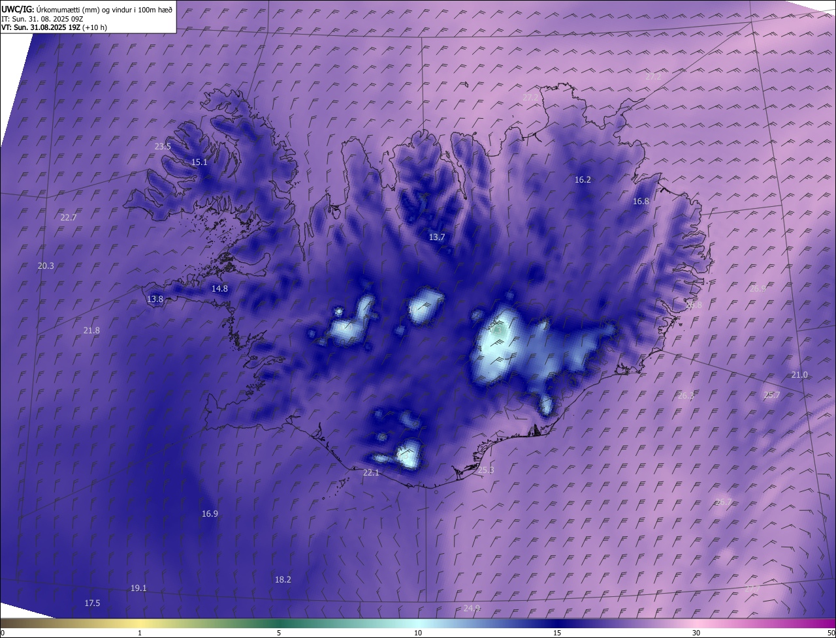Select the 15.1 precipitable water label
This screenshot has width=836, height=638.
coord(199,162)
